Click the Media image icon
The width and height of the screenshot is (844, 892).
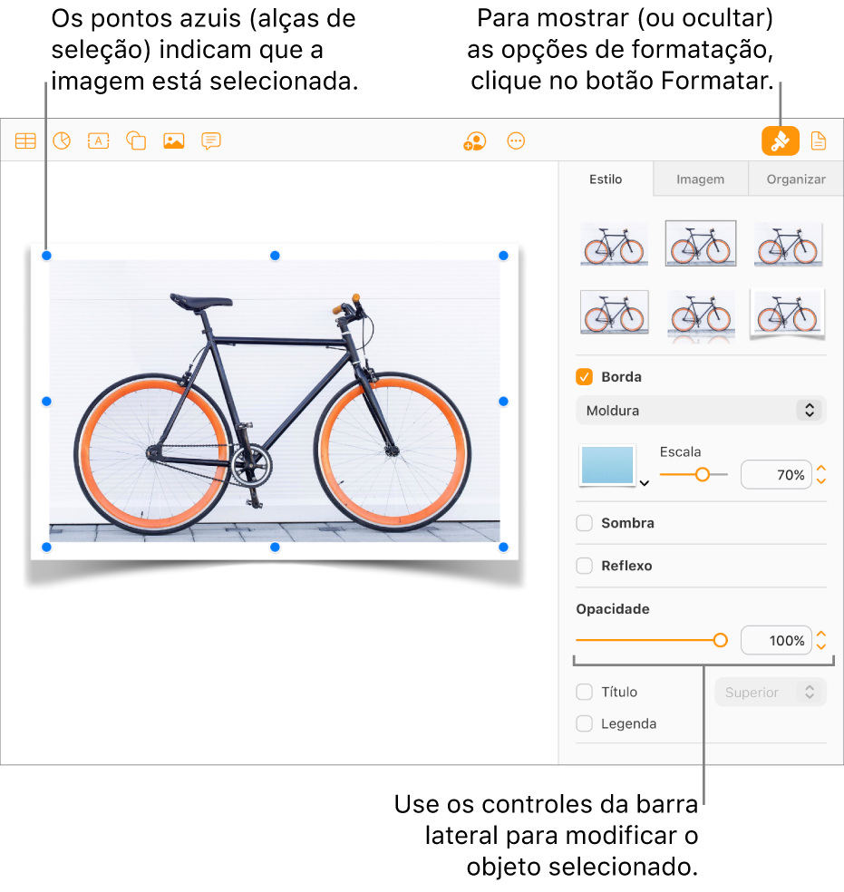(x=173, y=141)
